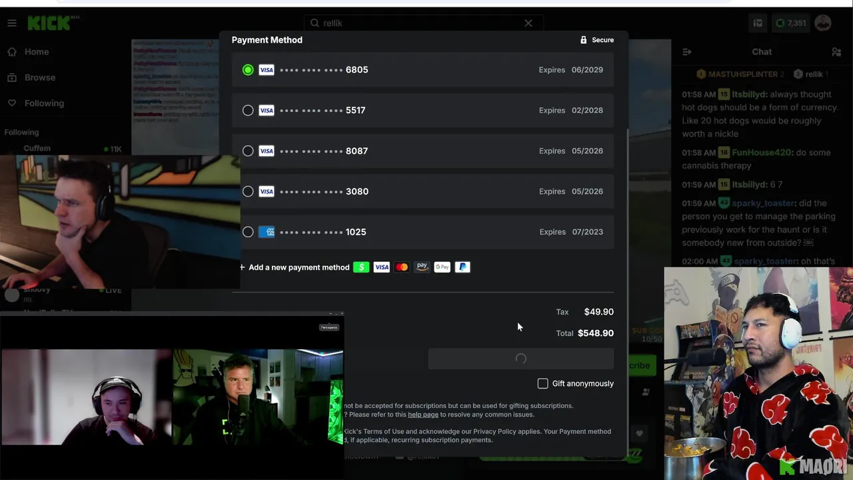Click the icon left of the points balance
The width and height of the screenshot is (853, 480).
coord(758,23)
